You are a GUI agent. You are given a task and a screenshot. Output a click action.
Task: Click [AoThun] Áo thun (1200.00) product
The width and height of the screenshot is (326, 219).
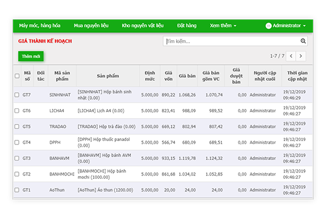point(105,190)
